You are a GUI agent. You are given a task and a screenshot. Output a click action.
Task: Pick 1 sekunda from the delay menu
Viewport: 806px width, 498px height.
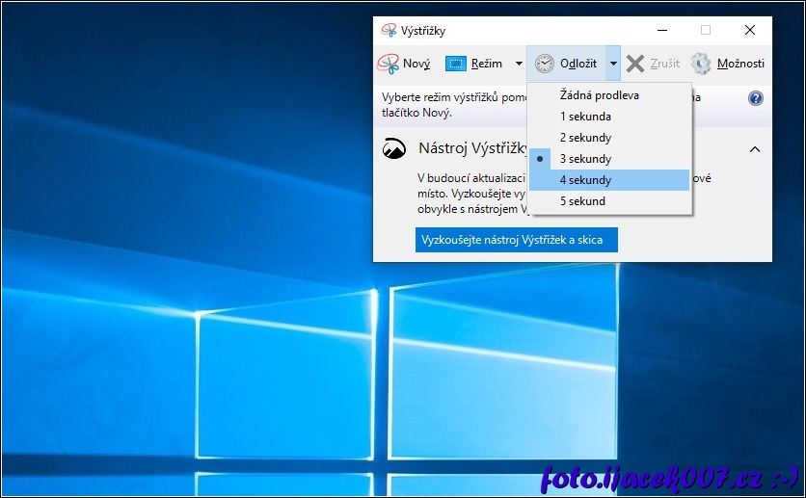tap(585, 117)
